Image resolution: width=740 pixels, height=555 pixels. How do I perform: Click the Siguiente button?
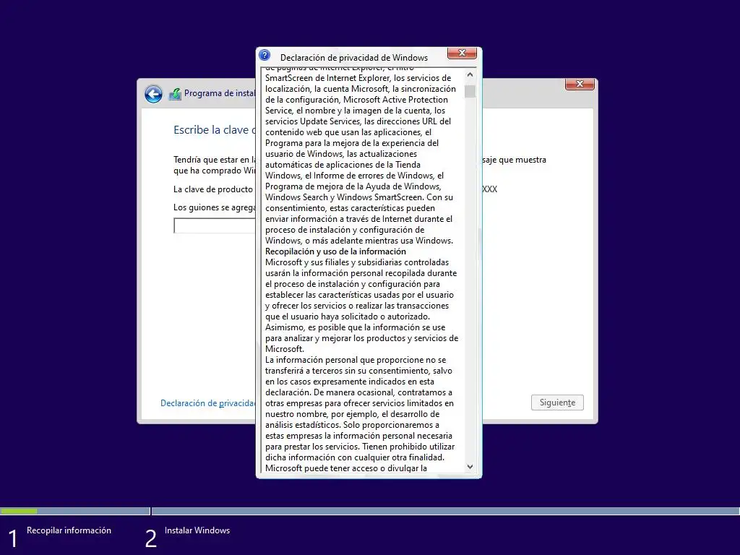557,403
